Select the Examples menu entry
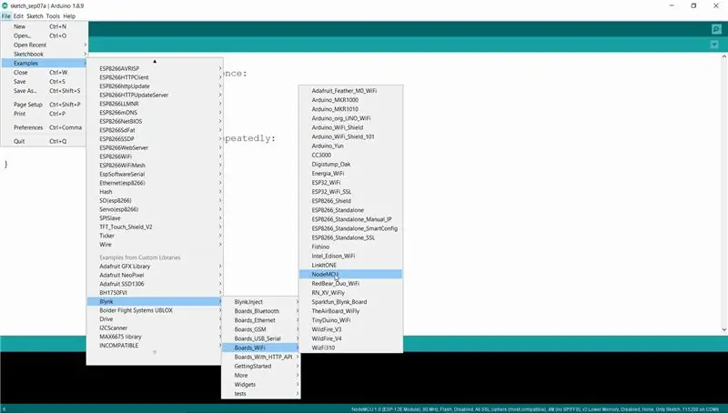728x413 pixels. pos(44,63)
